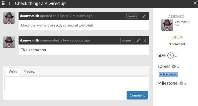This screenshot has height=106, width=198.
Task: Expand the Milestone dropdown arrow
Action: pyautogui.click(x=185, y=84)
